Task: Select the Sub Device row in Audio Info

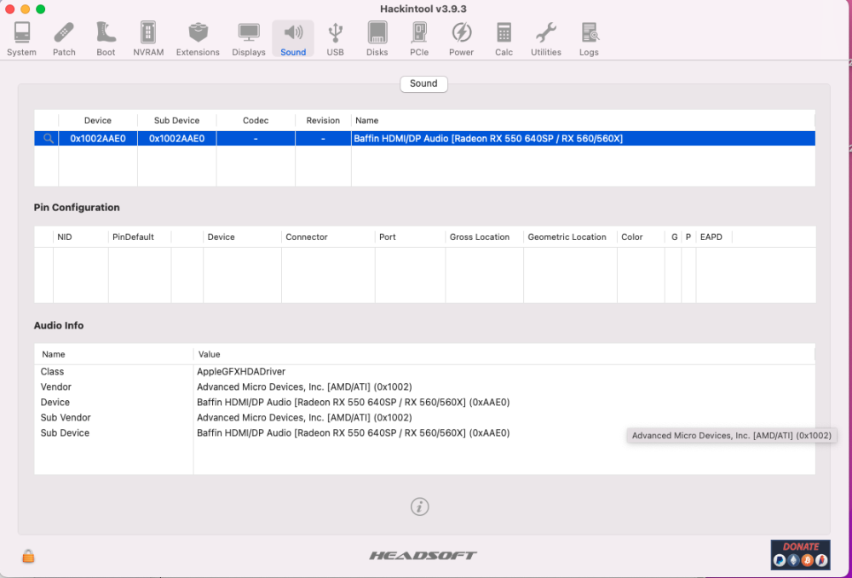Action: coord(424,432)
